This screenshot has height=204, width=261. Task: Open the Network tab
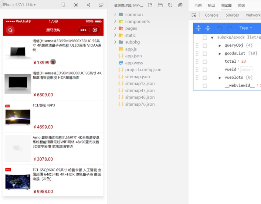pyautogui.click(x=253, y=15)
